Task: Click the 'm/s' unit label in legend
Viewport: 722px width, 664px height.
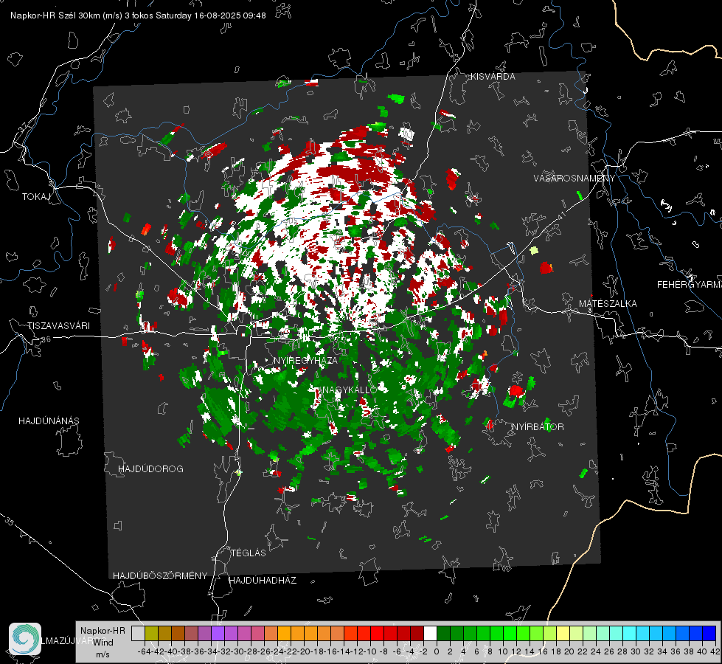Action: (103, 654)
